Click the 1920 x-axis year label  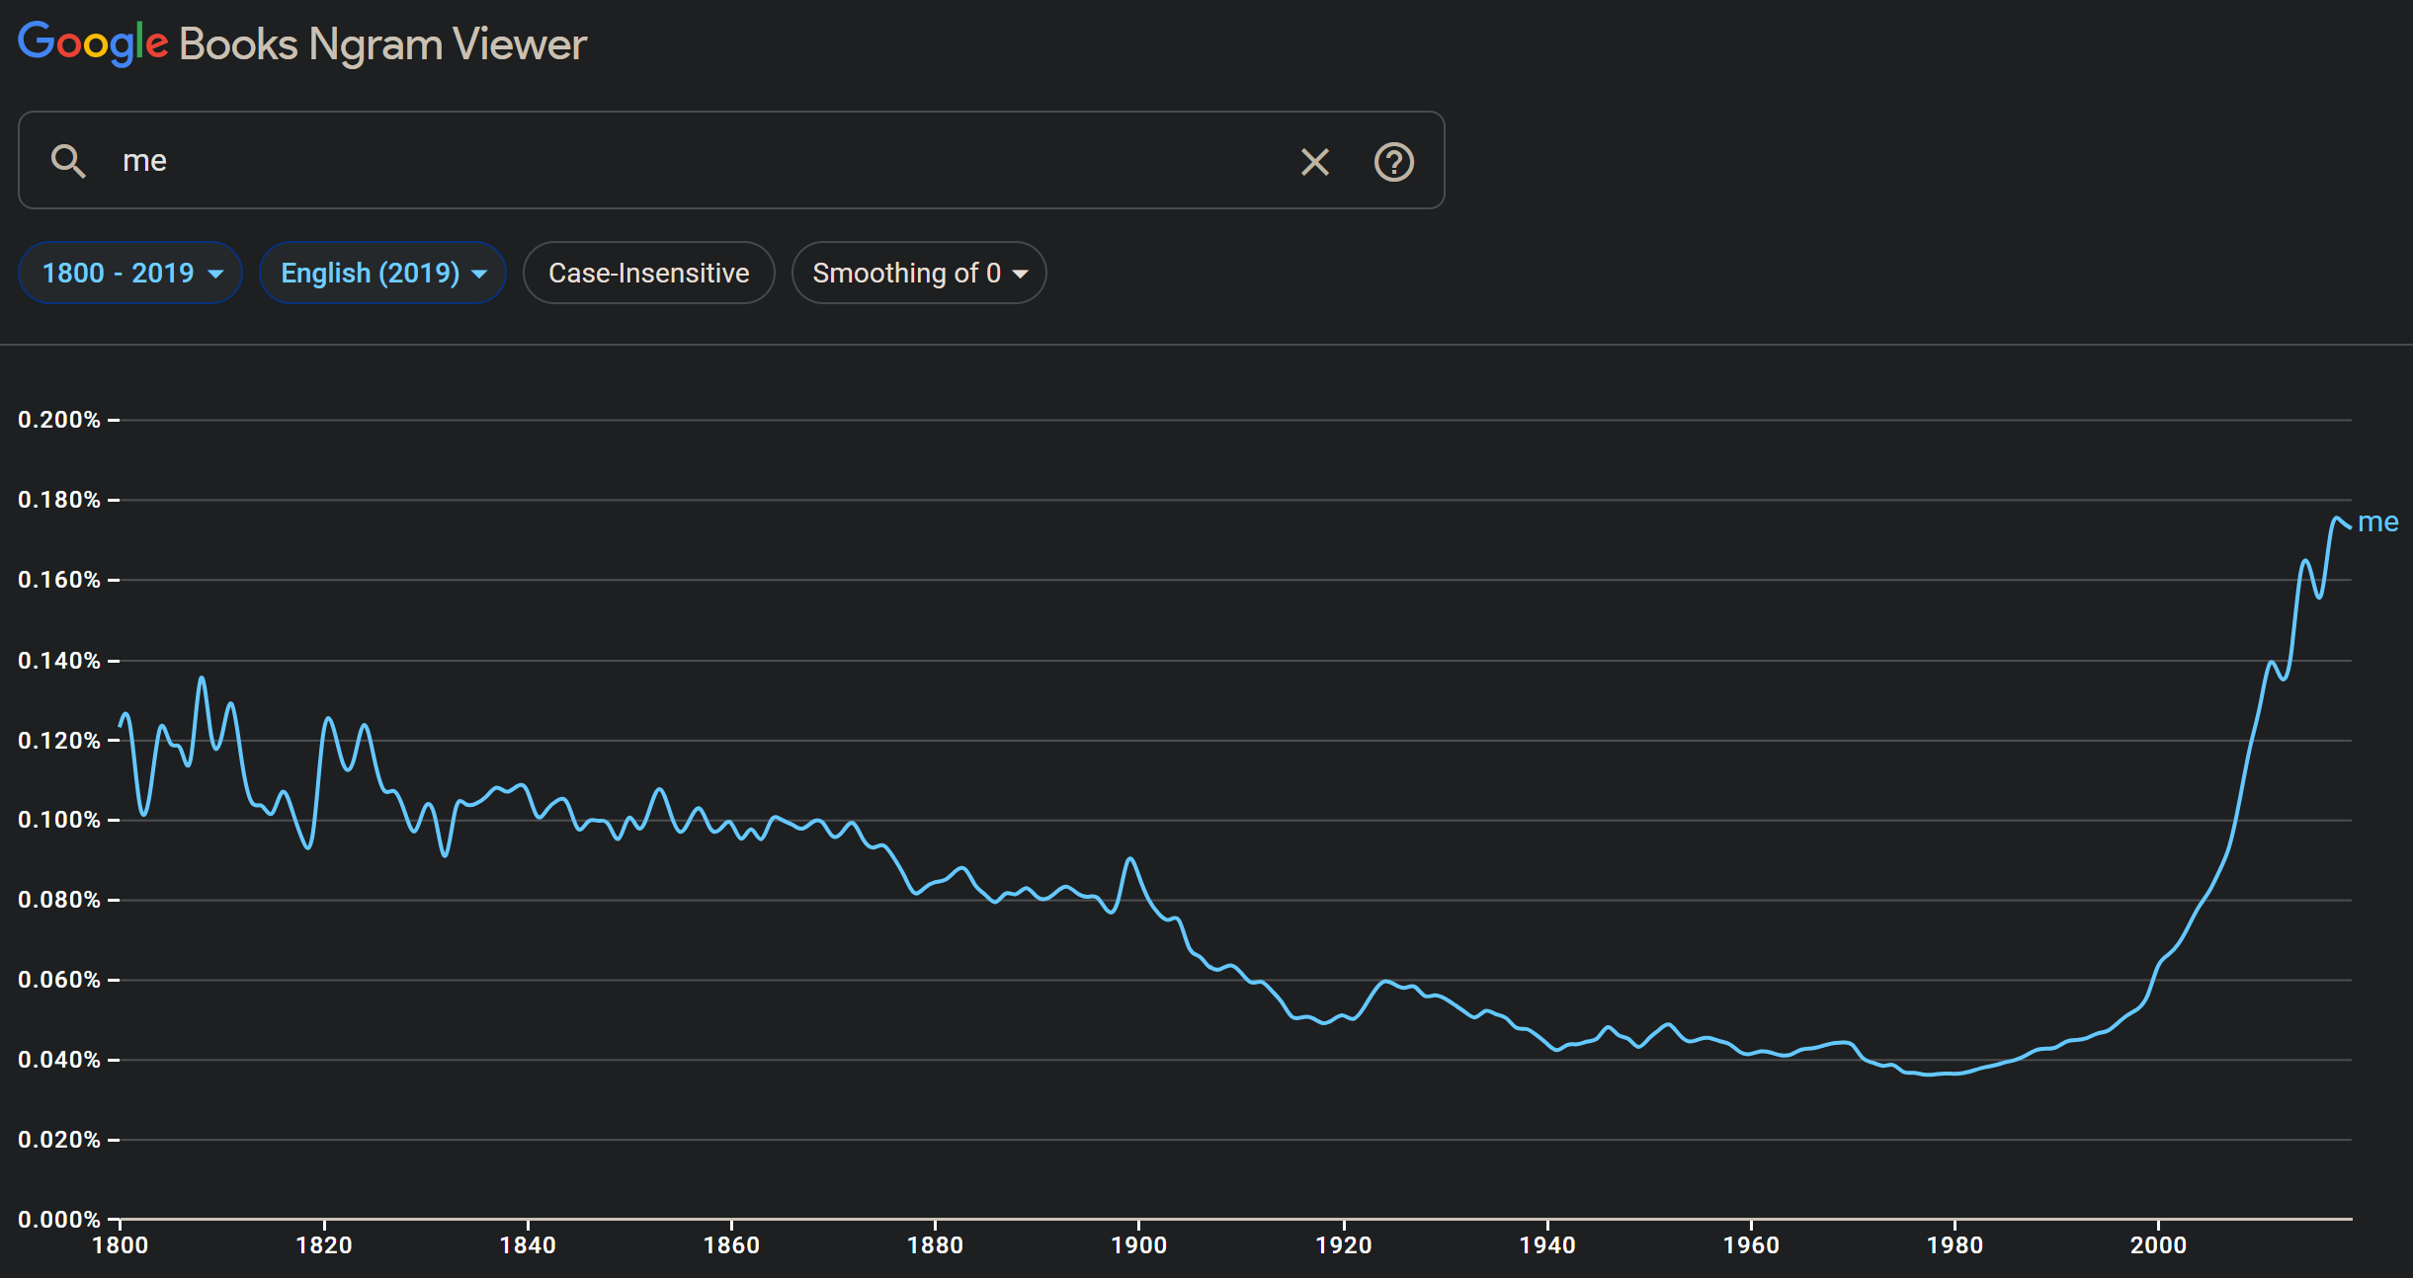[1344, 1245]
